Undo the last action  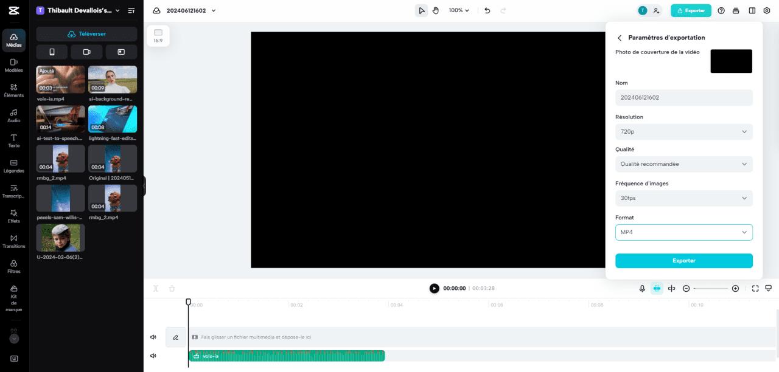[487, 10]
